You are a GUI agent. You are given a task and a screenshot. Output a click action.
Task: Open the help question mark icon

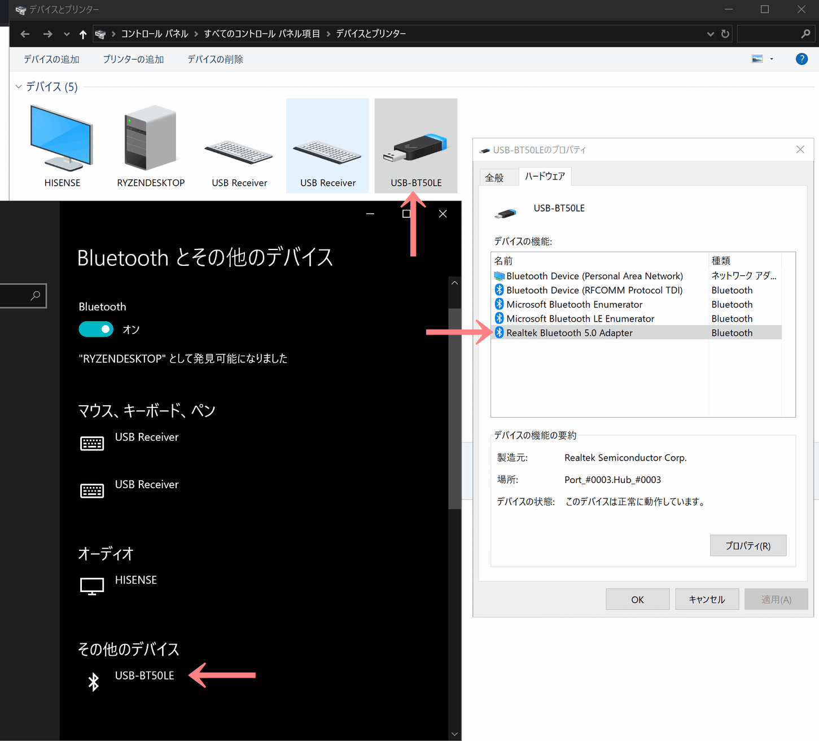pos(802,59)
